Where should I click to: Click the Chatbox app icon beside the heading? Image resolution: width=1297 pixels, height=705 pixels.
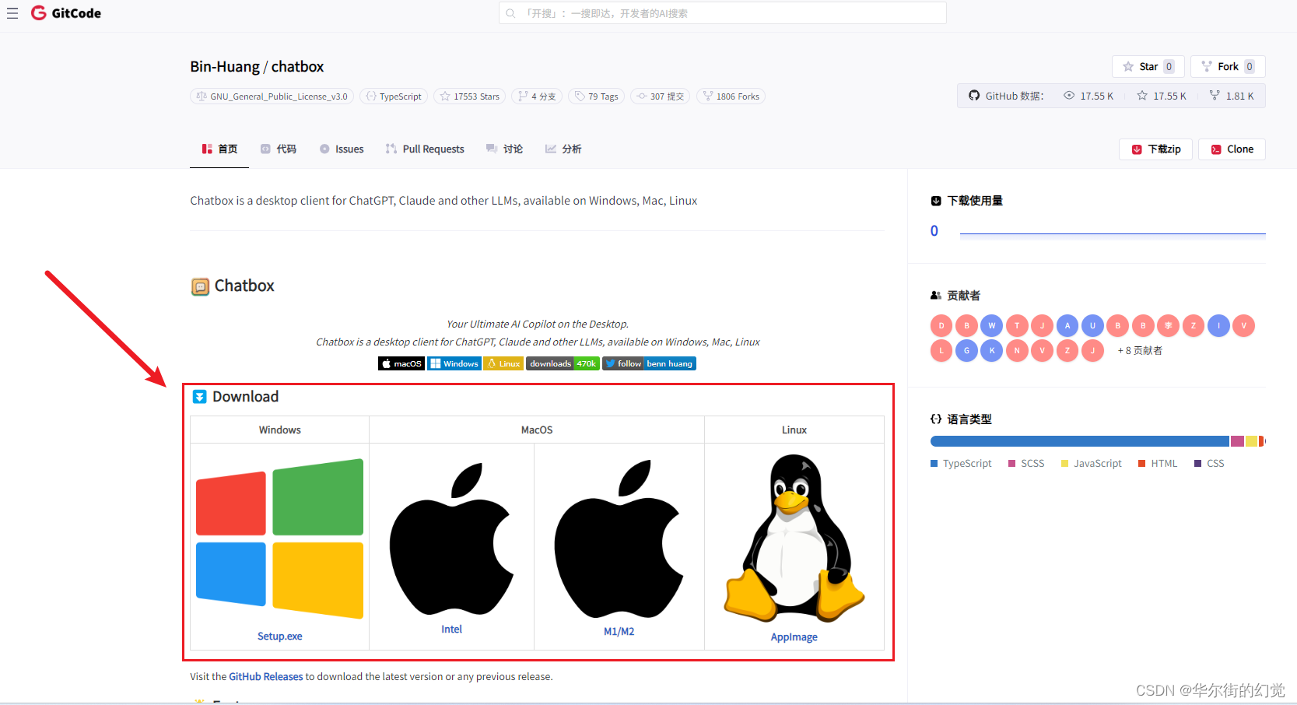pyautogui.click(x=200, y=286)
